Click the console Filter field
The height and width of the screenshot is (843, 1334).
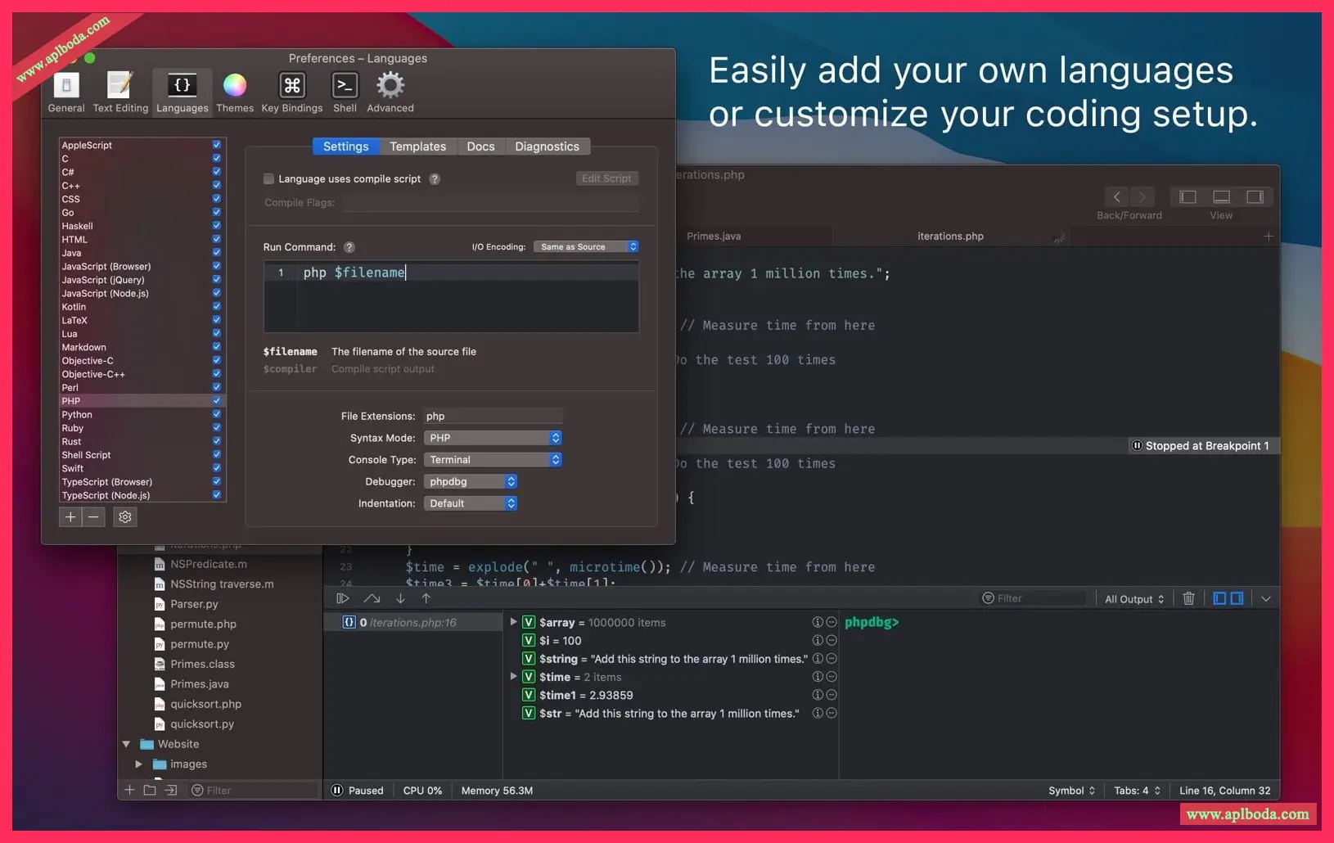pyautogui.click(x=1034, y=598)
